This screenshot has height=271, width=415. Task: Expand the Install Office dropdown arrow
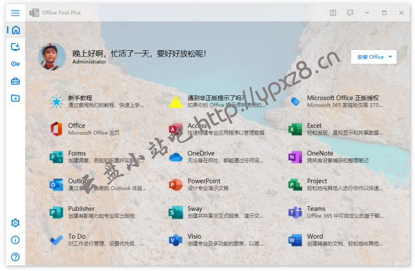coord(390,57)
